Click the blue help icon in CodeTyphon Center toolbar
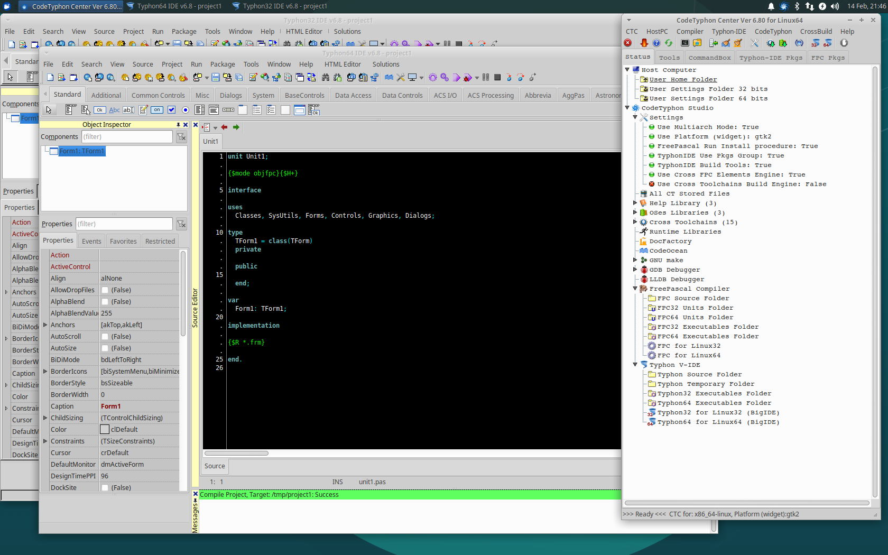The image size is (888, 555). pos(656,43)
